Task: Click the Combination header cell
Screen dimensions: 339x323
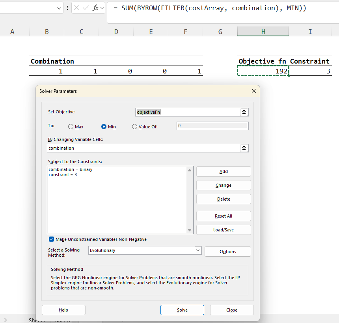Action: [x=47, y=61]
